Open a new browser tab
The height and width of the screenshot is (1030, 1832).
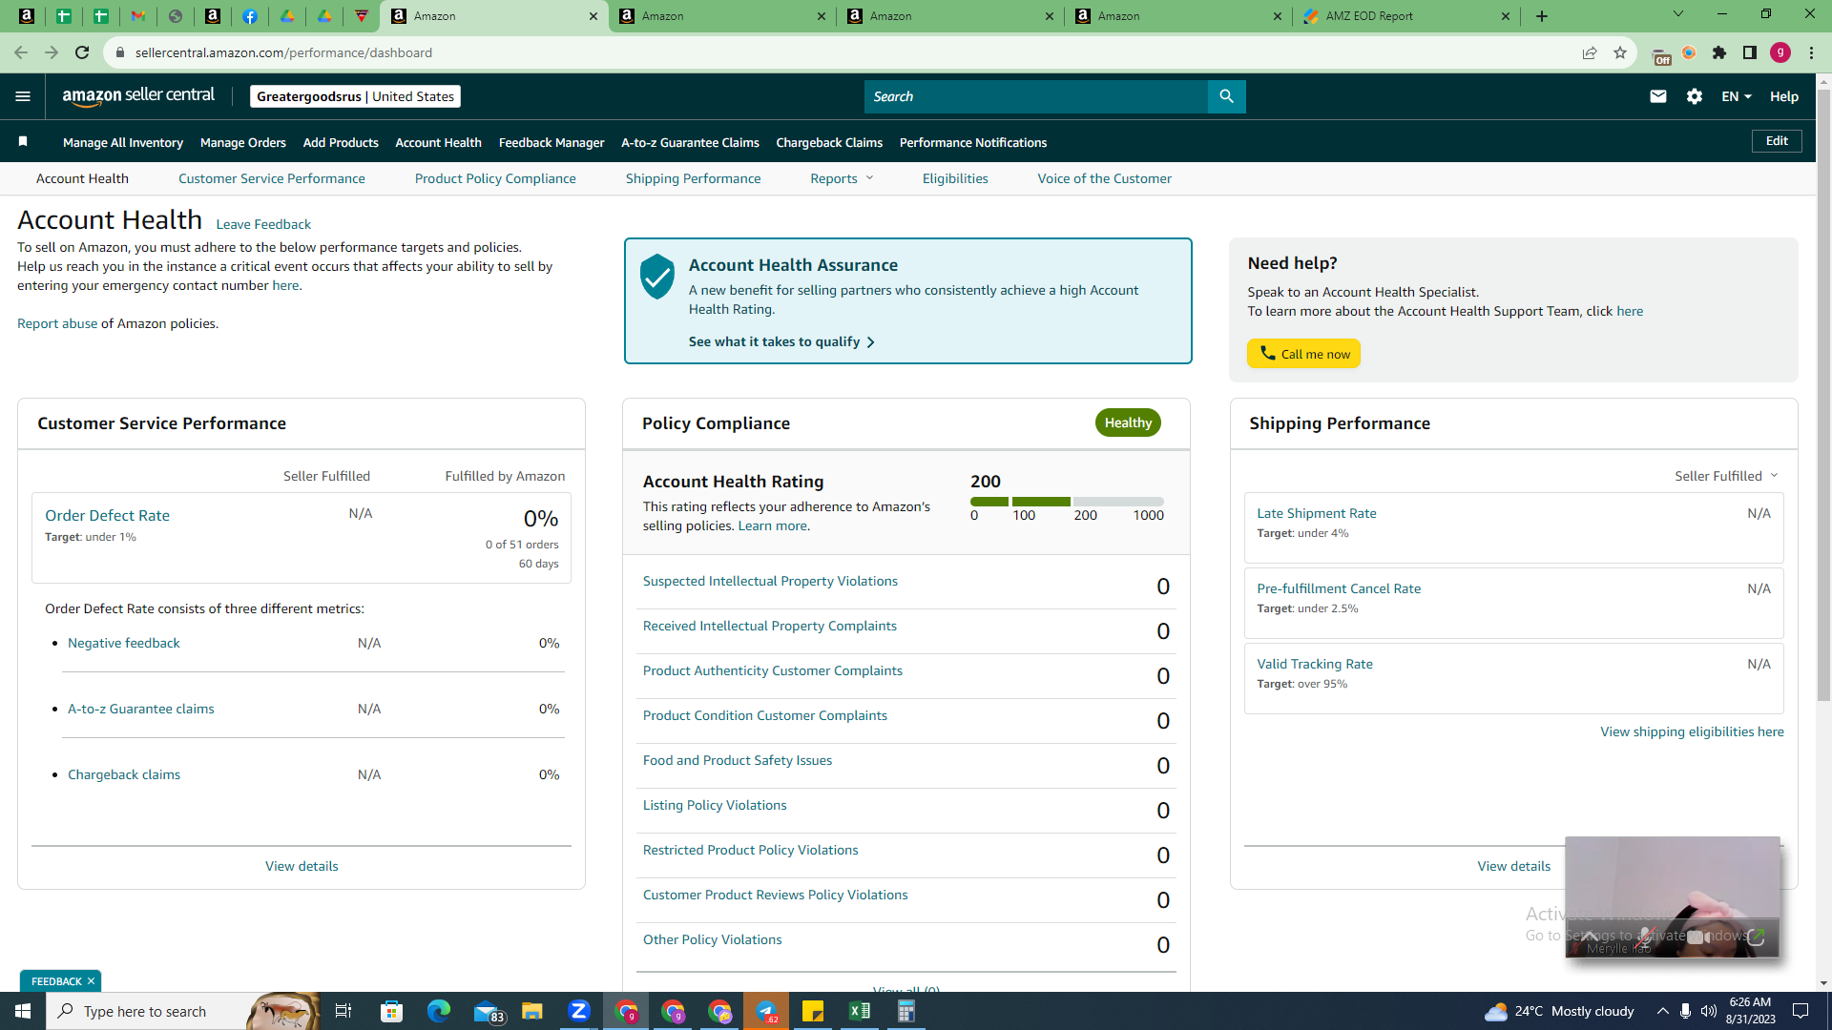[x=1542, y=16]
